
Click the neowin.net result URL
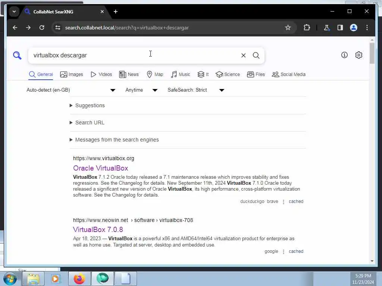click(133, 220)
